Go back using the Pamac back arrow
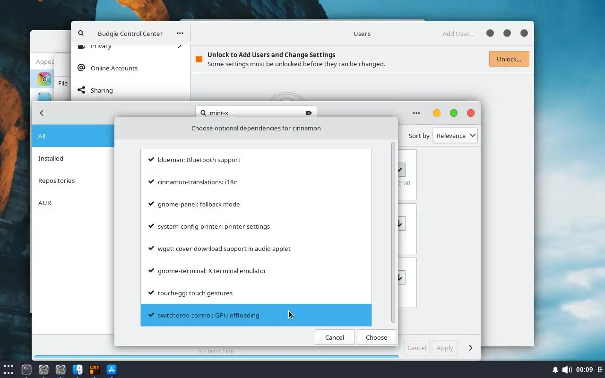Image resolution: width=605 pixels, height=378 pixels. click(x=42, y=113)
